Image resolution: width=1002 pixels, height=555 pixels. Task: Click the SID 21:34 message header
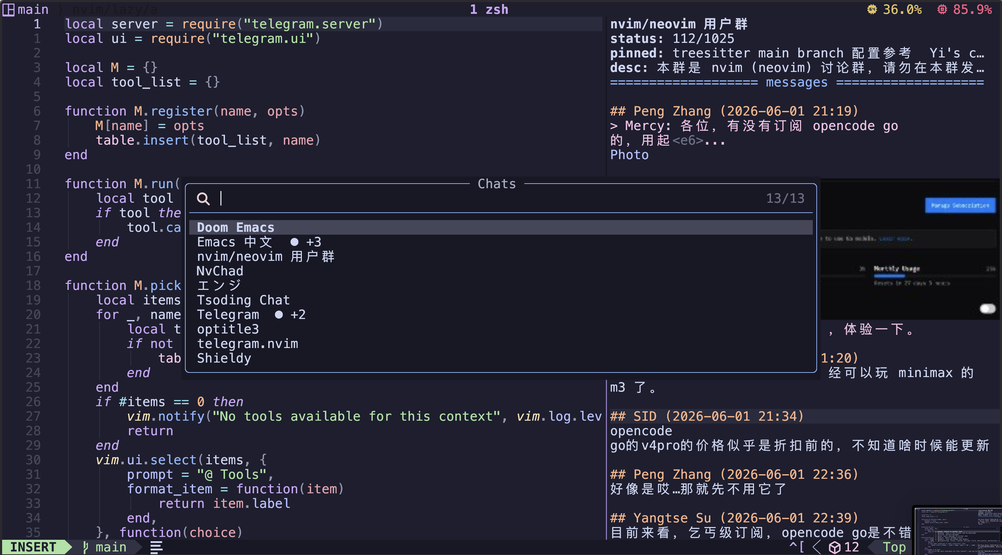[x=707, y=416]
